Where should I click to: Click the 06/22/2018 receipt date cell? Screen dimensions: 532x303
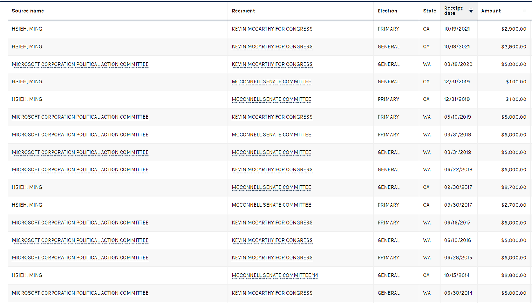click(x=458, y=170)
